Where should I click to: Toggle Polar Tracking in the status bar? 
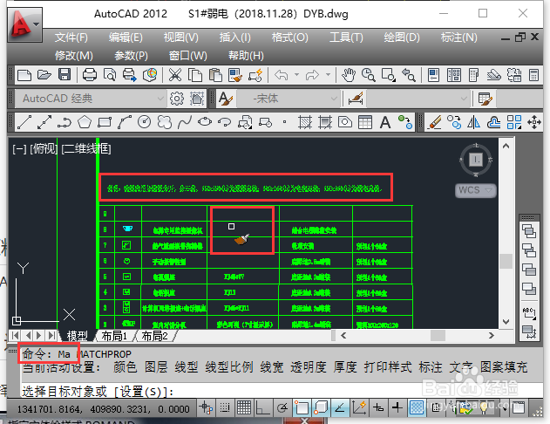282,407
